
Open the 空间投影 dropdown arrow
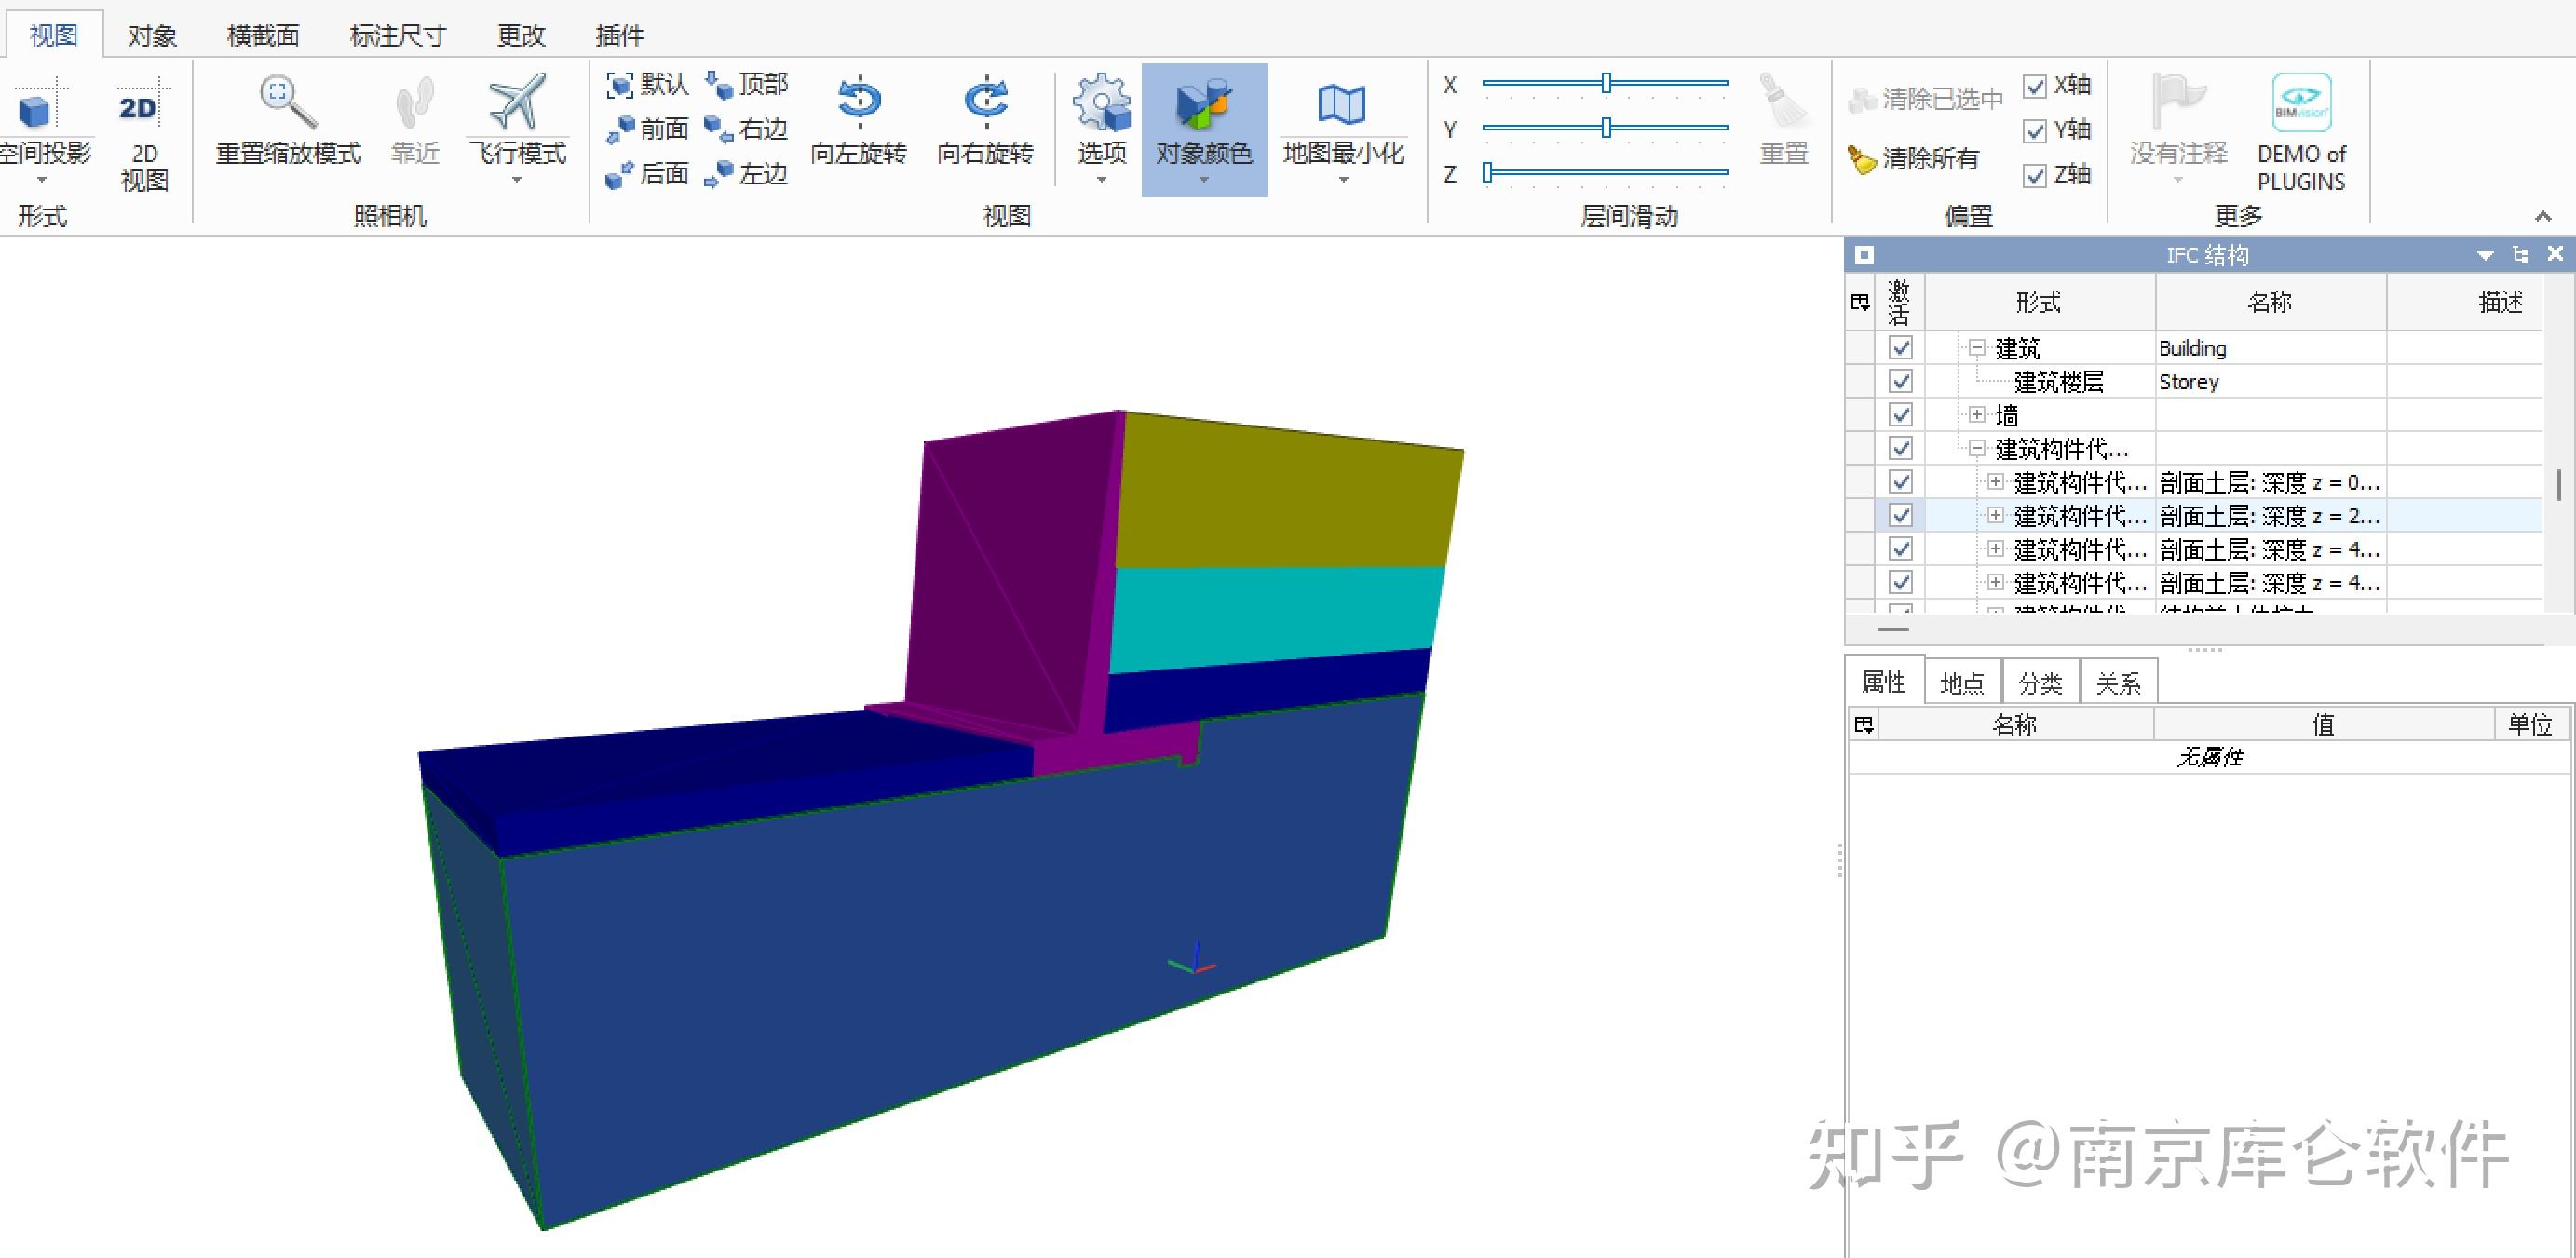pyautogui.click(x=42, y=181)
